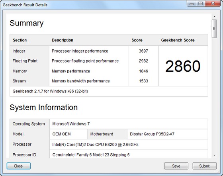Maximize the Geekbench Result Details window
The height and width of the screenshot is (176, 223).
(201, 4)
